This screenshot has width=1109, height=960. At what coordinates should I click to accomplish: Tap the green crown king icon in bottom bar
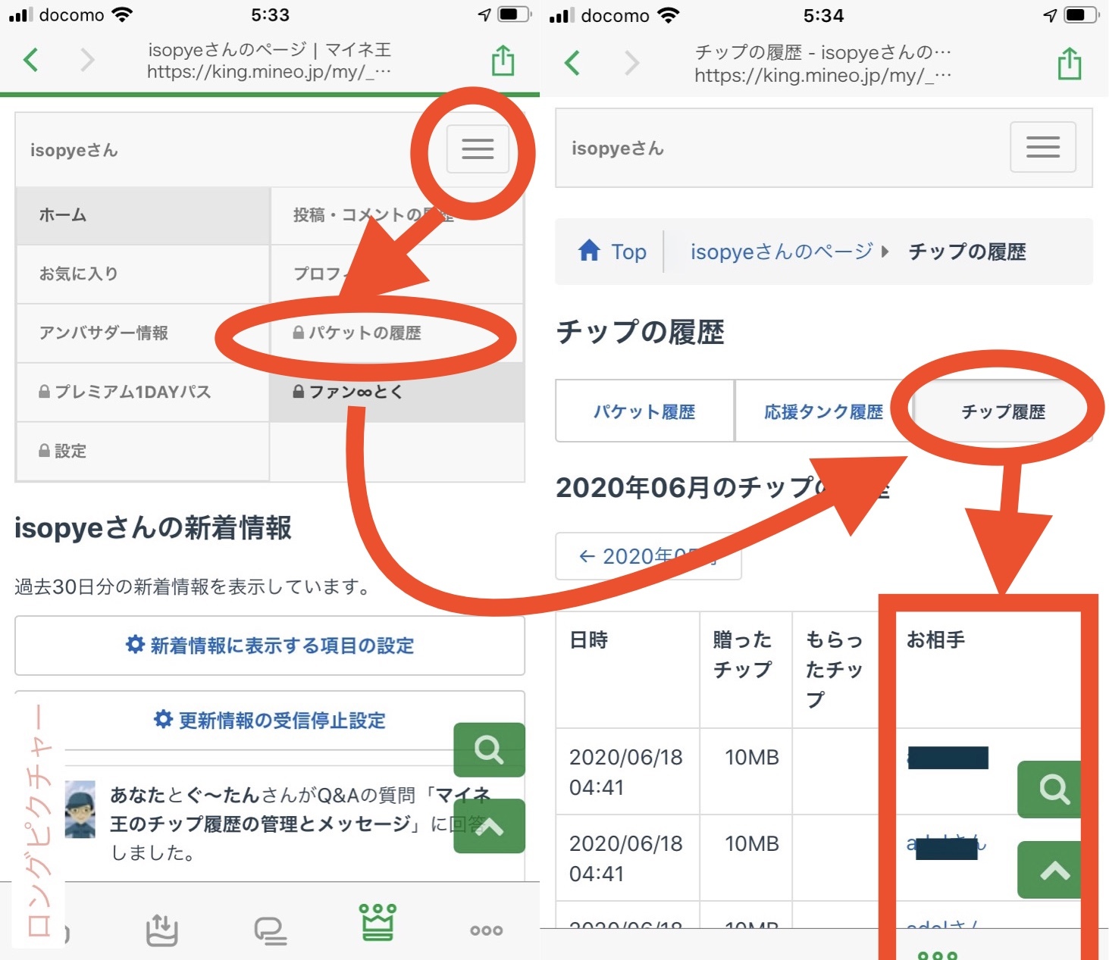(x=377, y=922)
